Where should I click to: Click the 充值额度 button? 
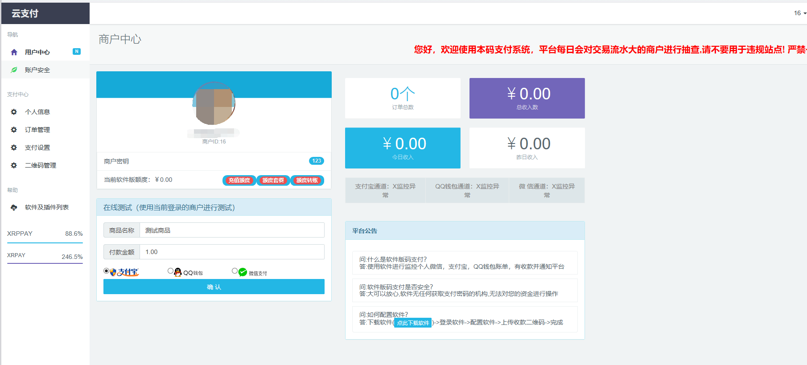point(239,180)
